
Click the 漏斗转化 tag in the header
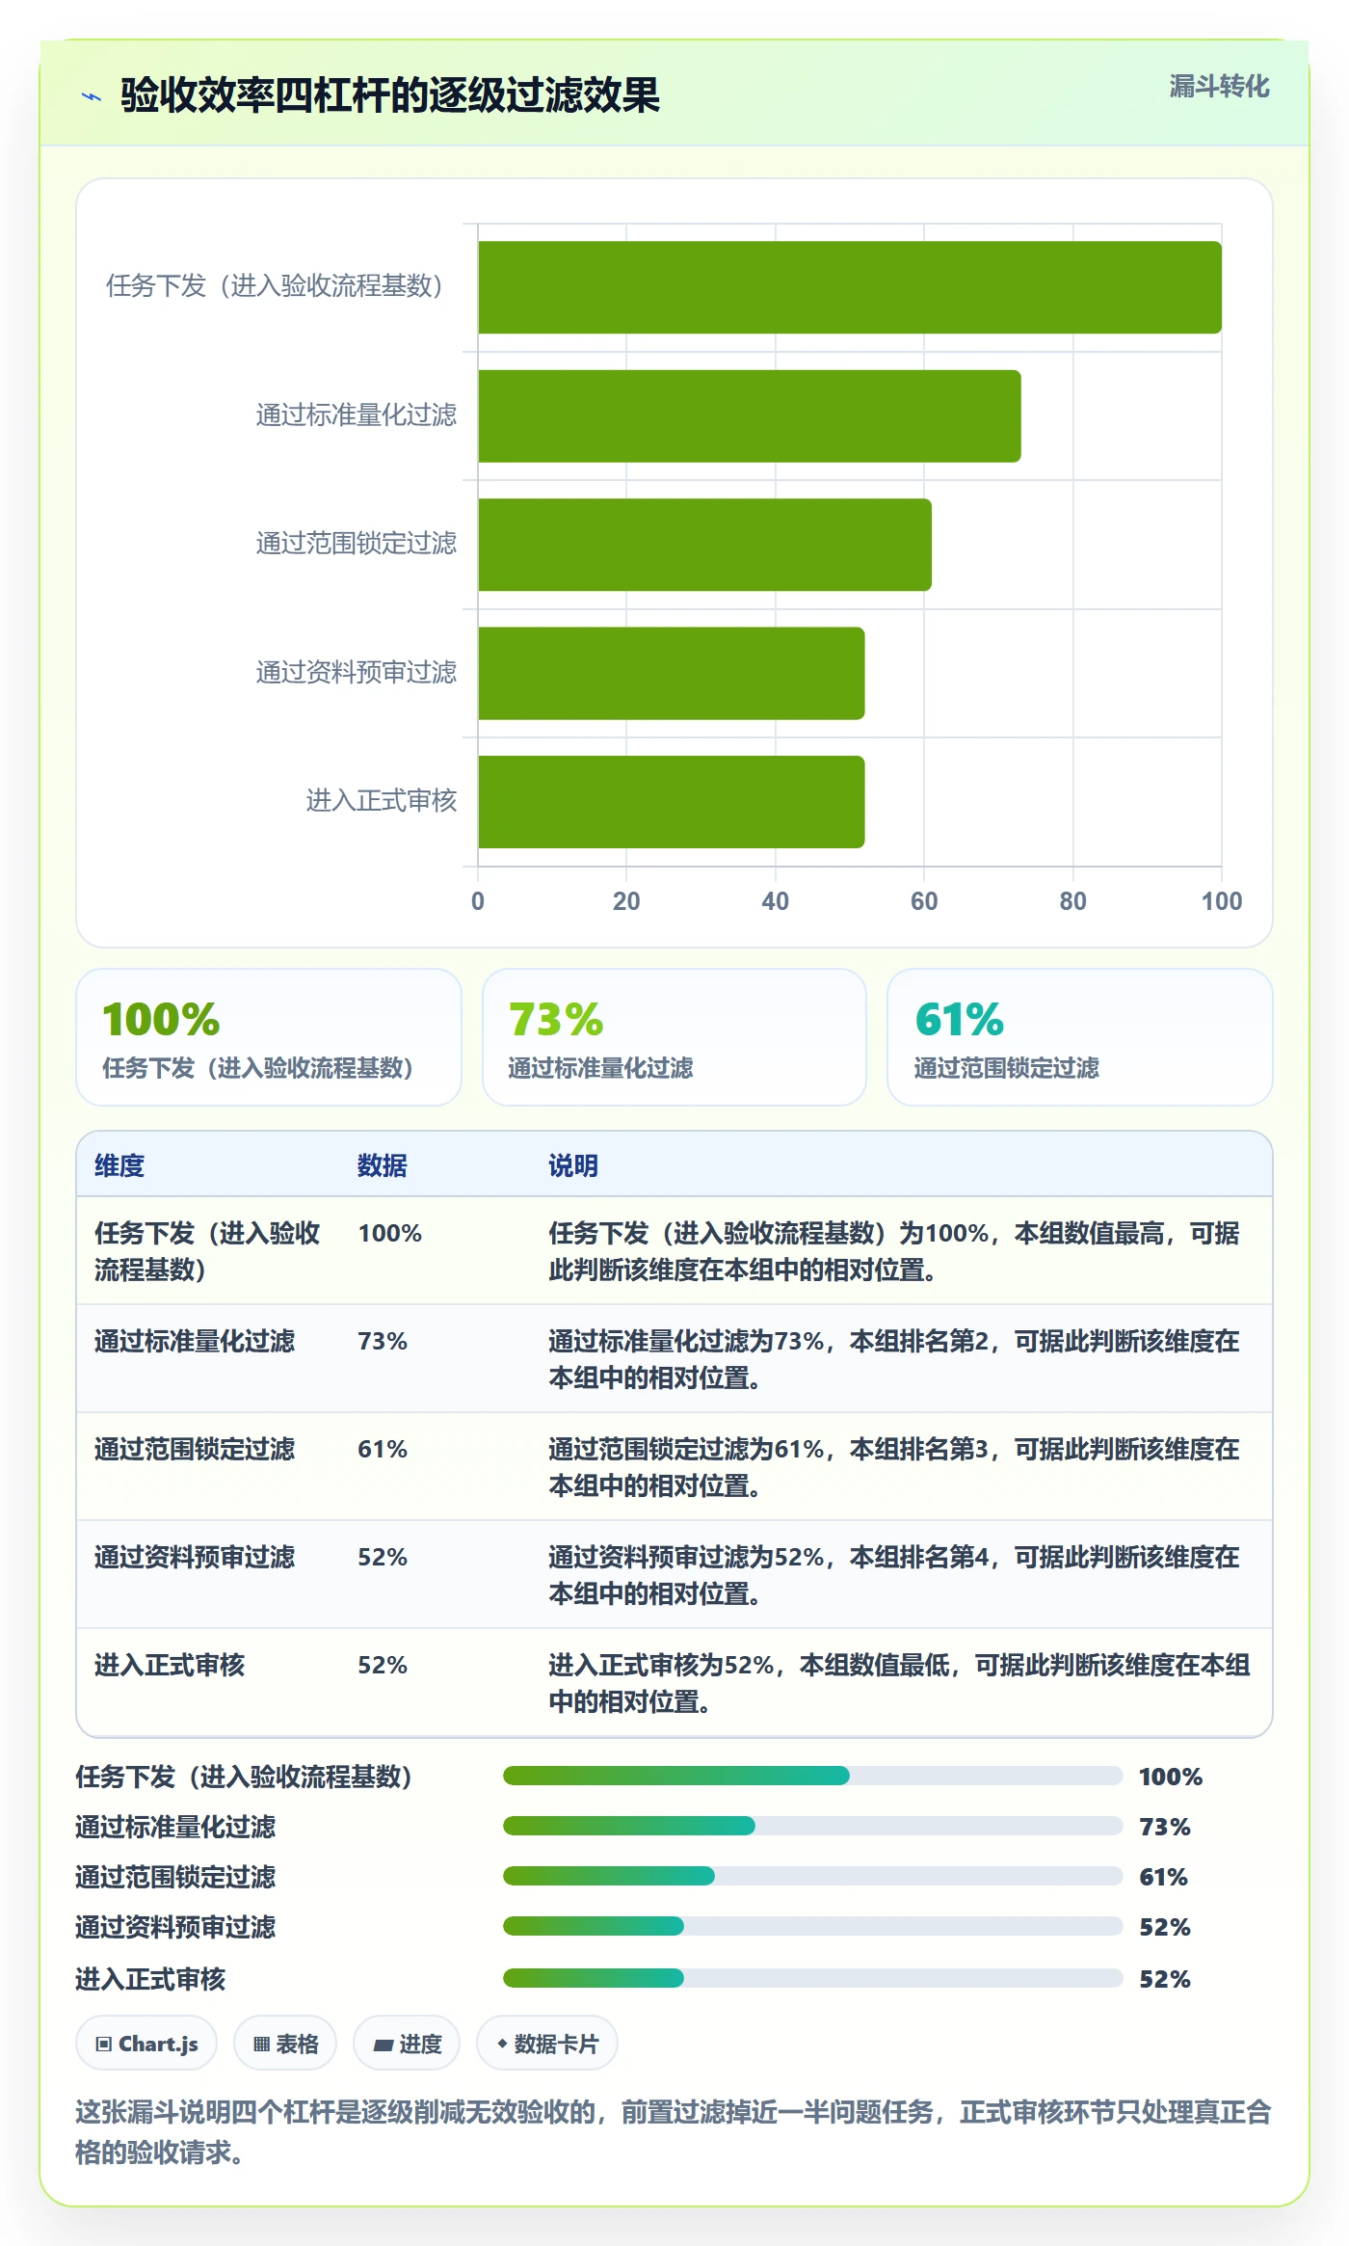point(1219,87)
